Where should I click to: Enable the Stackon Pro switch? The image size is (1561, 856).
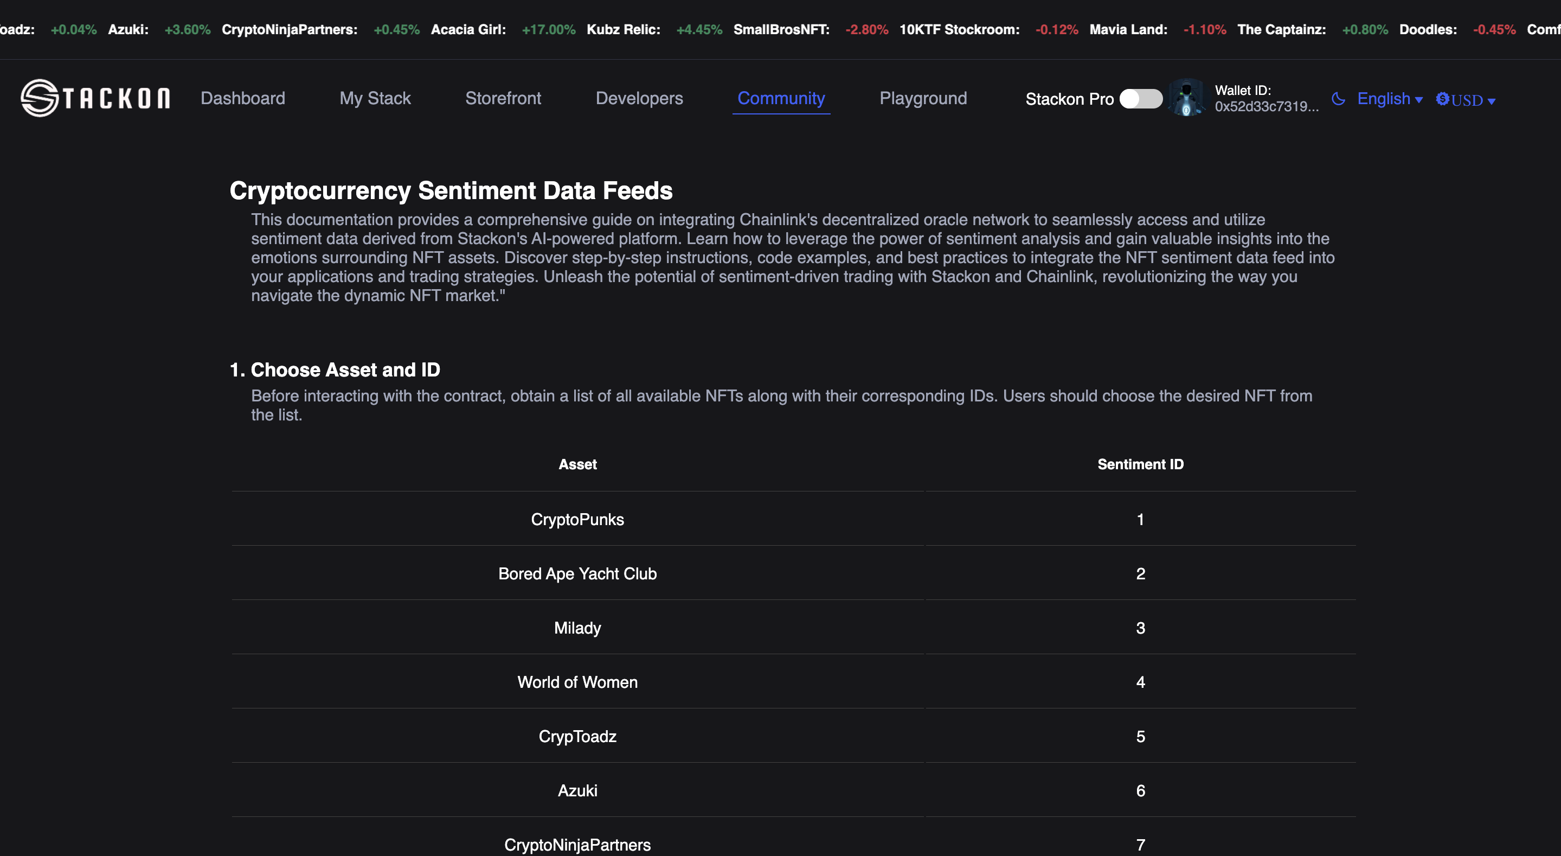(x=1140, y=99)
